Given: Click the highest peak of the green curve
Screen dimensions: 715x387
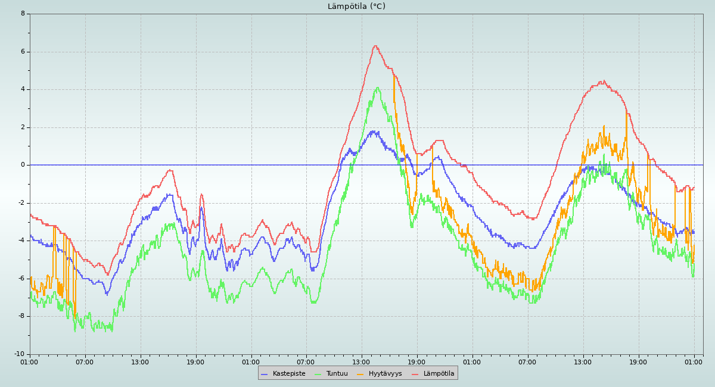Looking at the screenshot, I should coord(377,88).
